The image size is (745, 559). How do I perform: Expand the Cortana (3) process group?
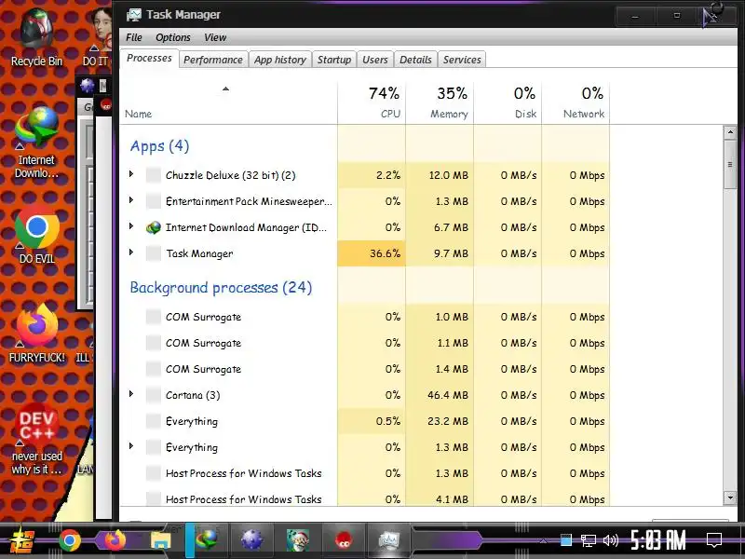[x=131, y=394]
